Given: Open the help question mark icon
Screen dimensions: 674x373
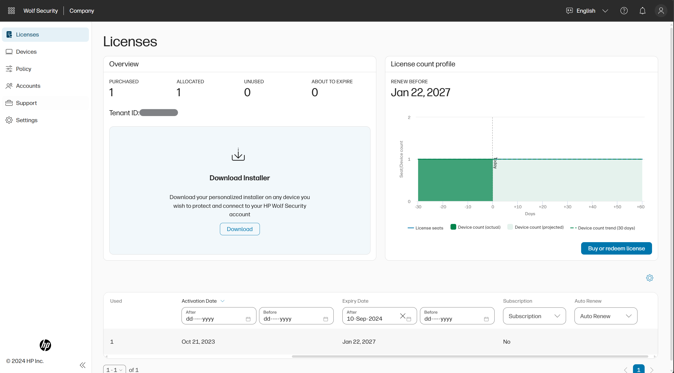Looking at the screenshot, I should pyautogui.click(x=624, y=11).
